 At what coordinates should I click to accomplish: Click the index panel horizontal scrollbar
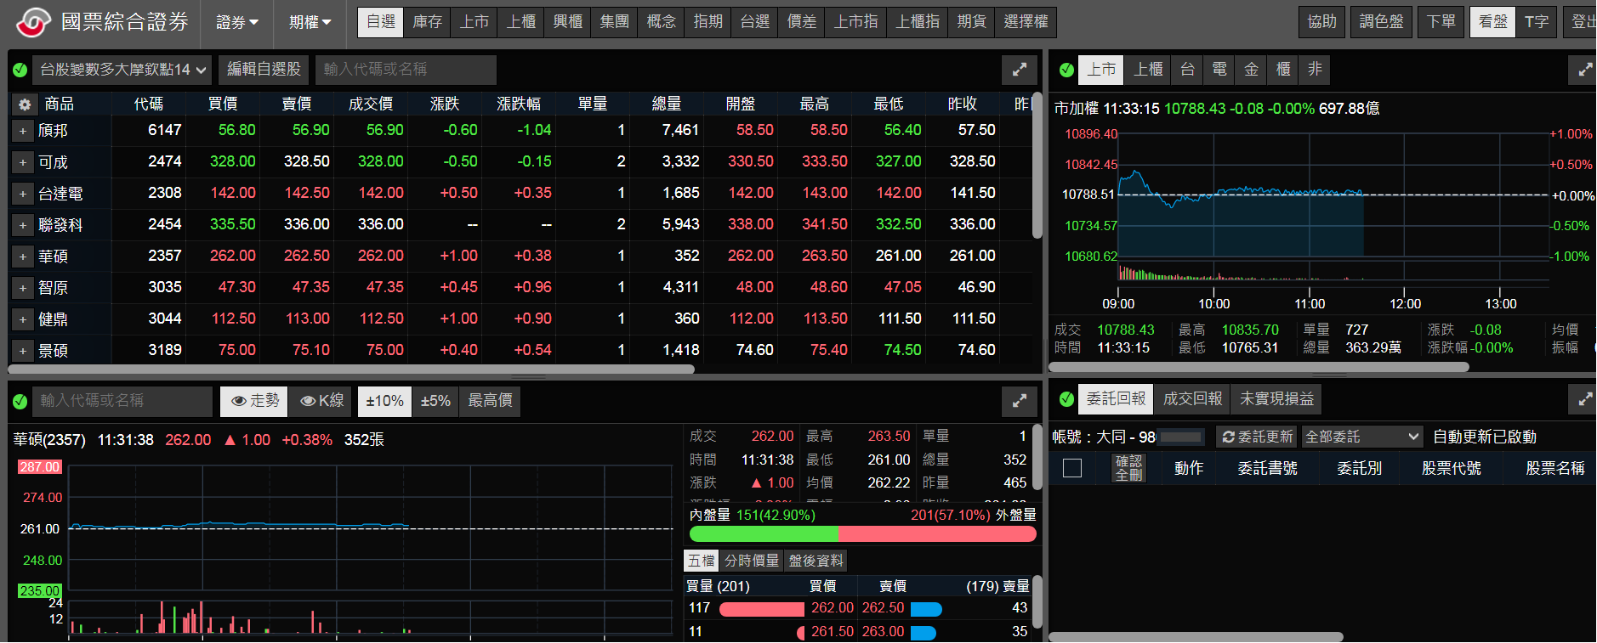[x=1259, y=368]
